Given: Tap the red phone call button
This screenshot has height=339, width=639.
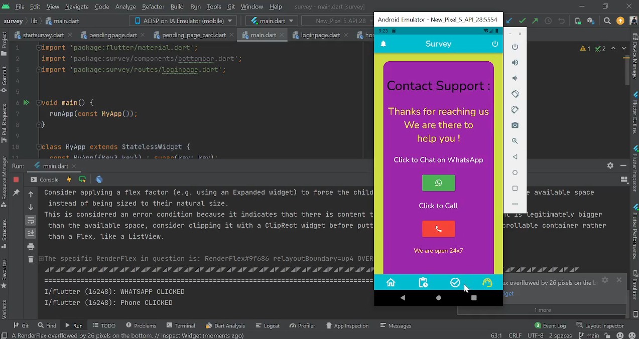Looking at the screenshot, I should (x=438, y=229).
